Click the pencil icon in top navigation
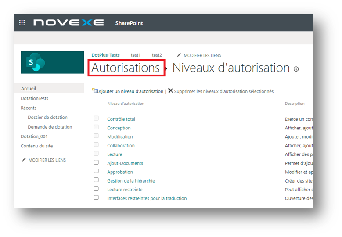The width and height of the screenshot is (342, 237). pos(179,55)
